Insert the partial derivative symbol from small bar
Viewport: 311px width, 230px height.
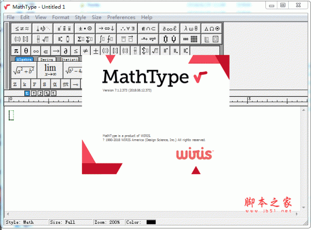click(66, 51)
